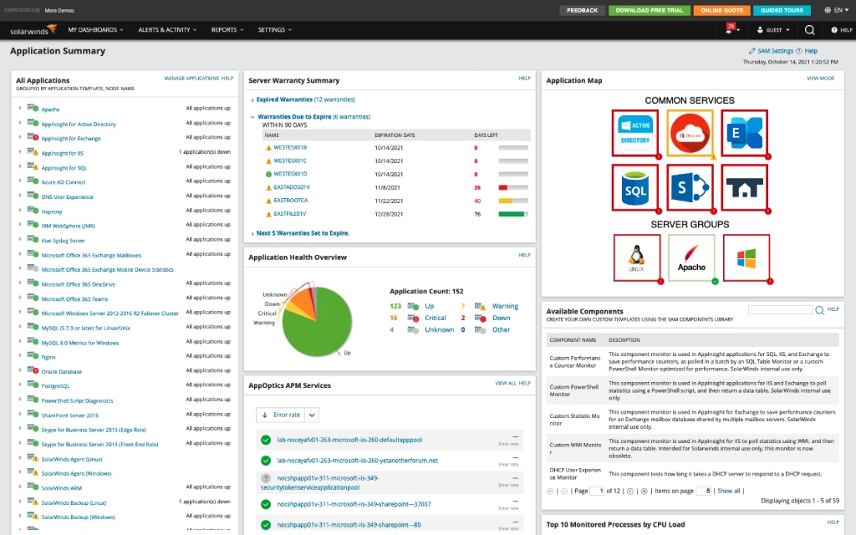This screenshot has height=535, width=856.
Task: Click the Apache feather icon in Server Groups
Action: [690, 258]
